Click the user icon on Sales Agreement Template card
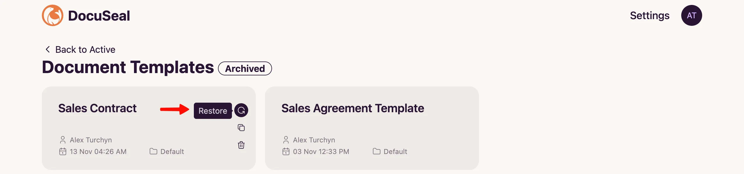744x174 pixels. 285,139
